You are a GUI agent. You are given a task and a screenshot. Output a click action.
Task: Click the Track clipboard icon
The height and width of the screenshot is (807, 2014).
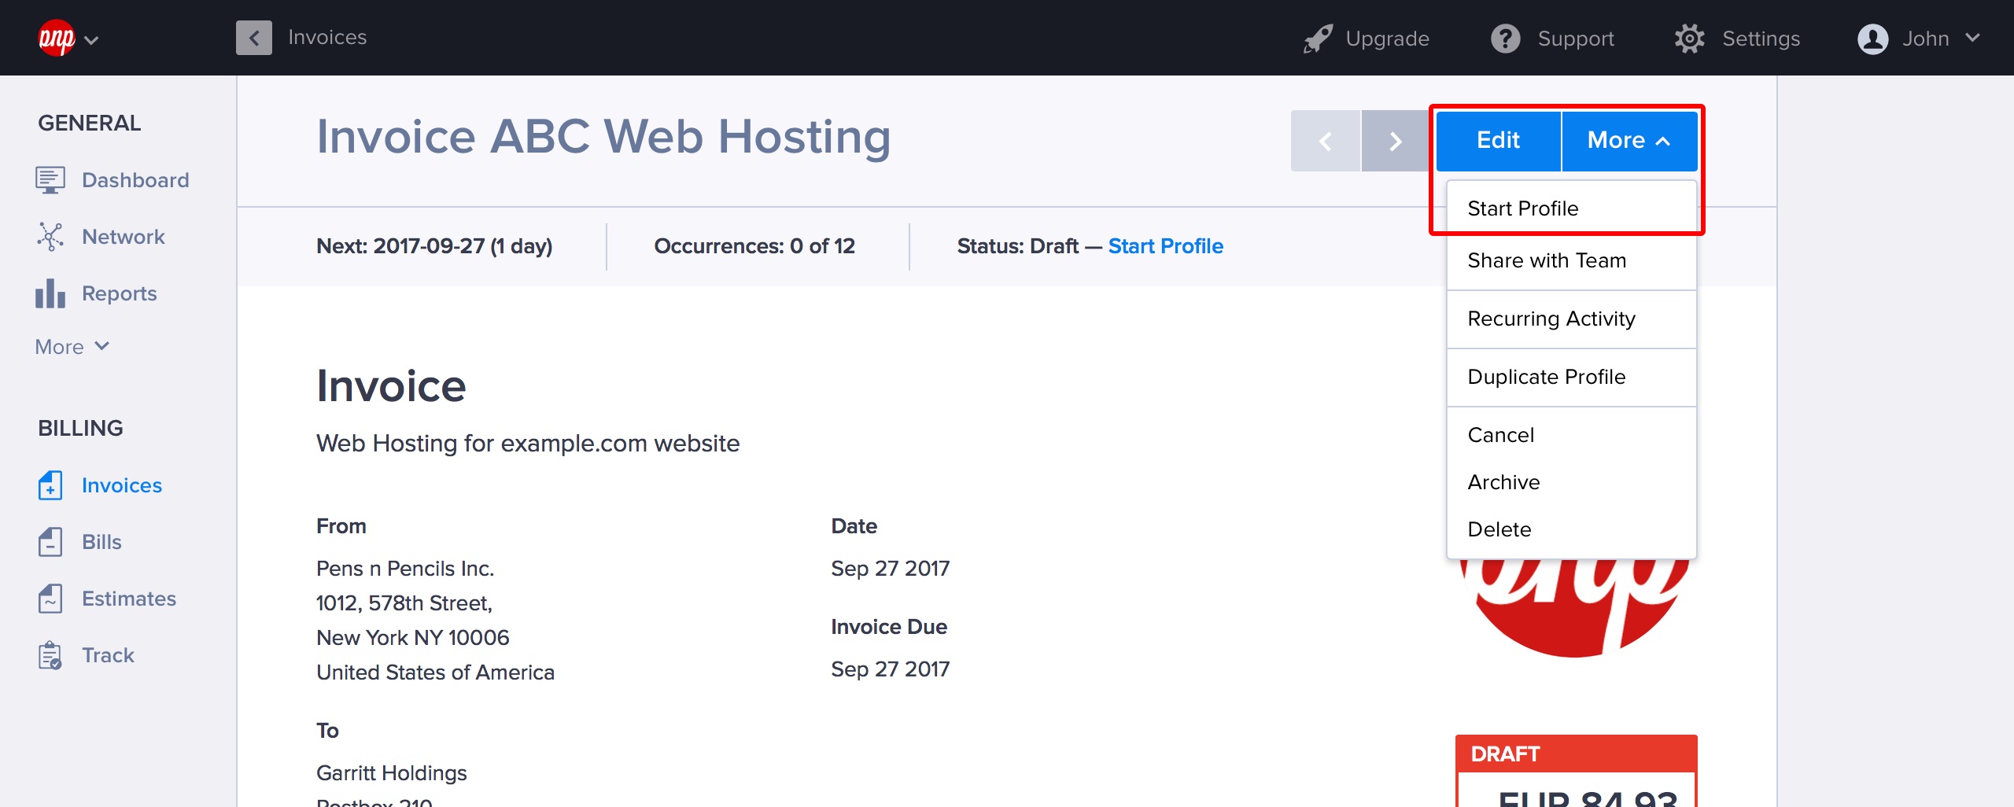point(50,655)
